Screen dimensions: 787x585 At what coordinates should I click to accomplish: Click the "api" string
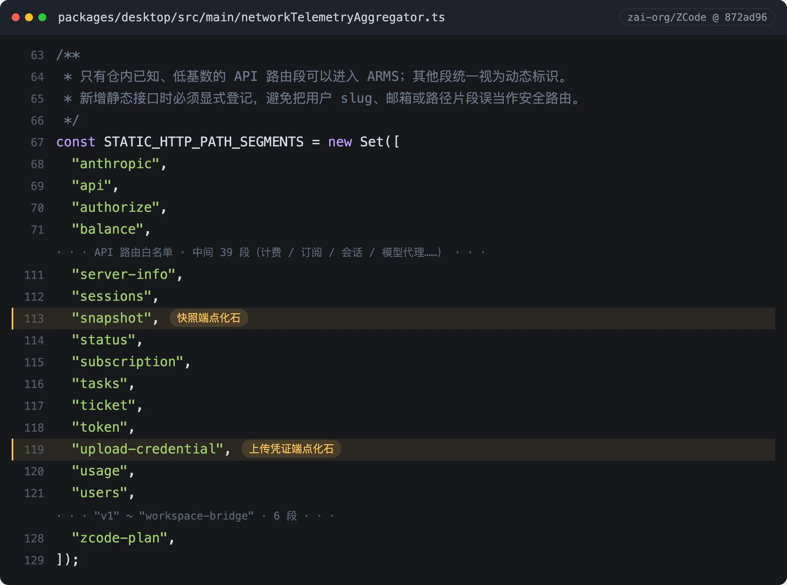[92, 186]
